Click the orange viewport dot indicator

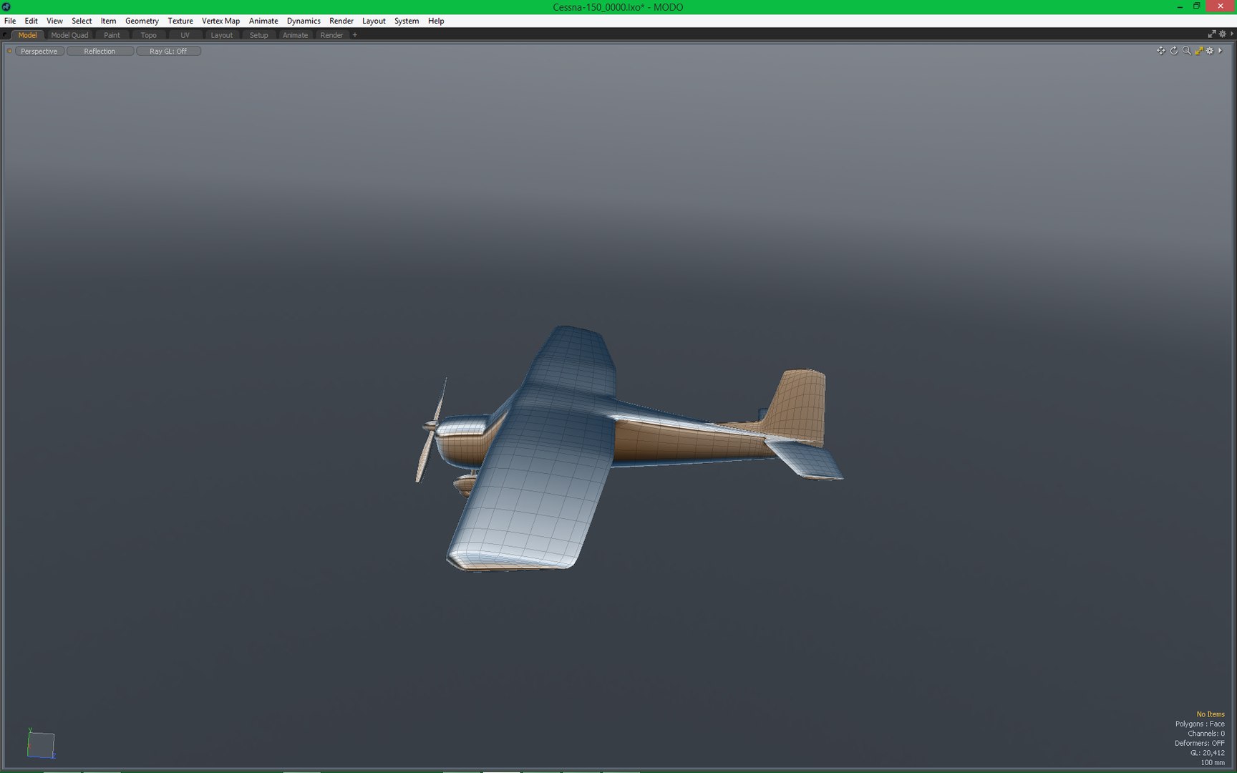pyautogui.click(x=9, y=51)
